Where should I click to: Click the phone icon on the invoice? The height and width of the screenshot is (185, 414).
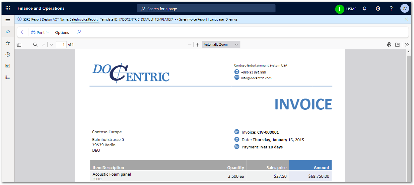pyautogui.click(x=237, y=72)
